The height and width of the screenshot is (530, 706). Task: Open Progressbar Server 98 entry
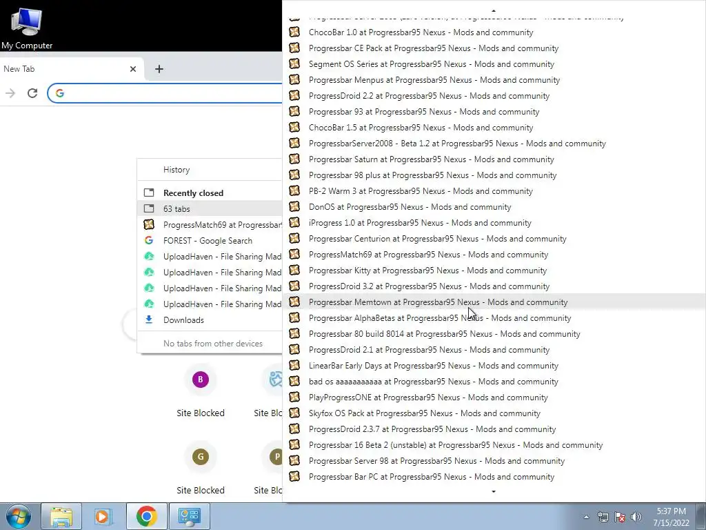click(494, 461)
